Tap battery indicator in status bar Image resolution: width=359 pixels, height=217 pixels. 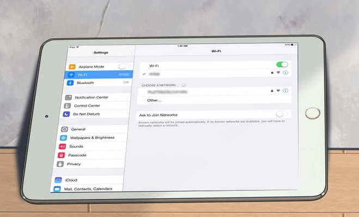click(x=294, y=45)
